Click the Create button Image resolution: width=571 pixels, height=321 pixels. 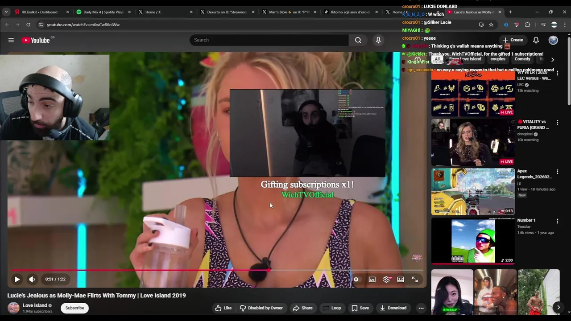click(513, 40)
